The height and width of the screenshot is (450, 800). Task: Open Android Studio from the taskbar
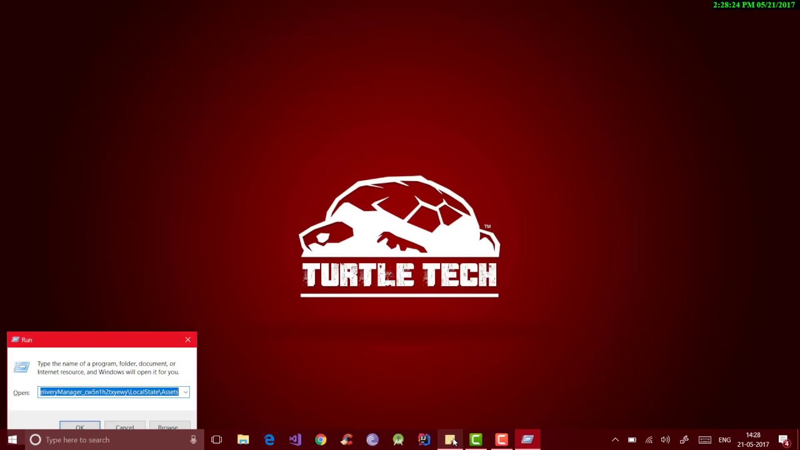coord(398,440)
